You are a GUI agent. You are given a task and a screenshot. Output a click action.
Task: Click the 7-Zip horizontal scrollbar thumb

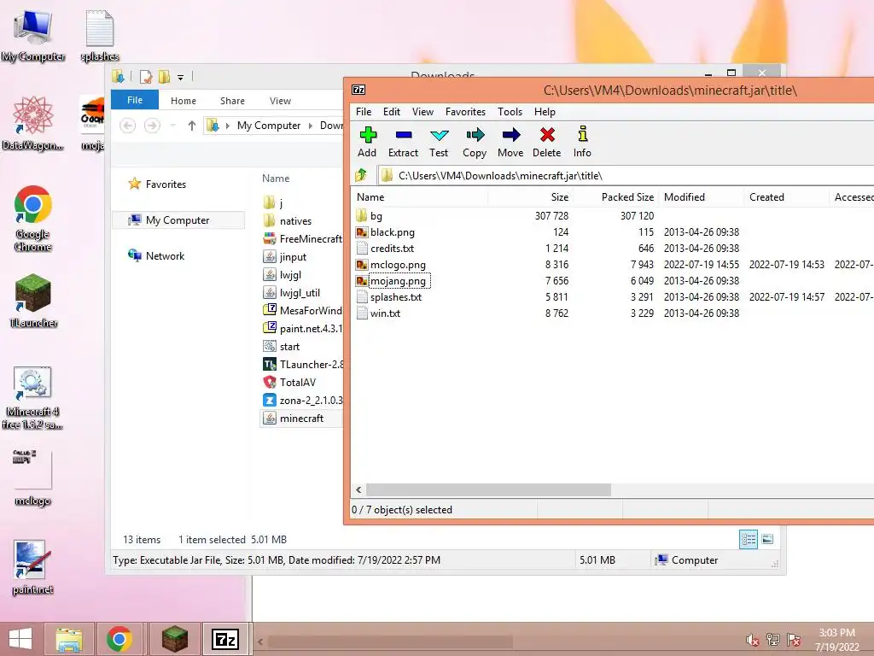(x=488, y=489)
